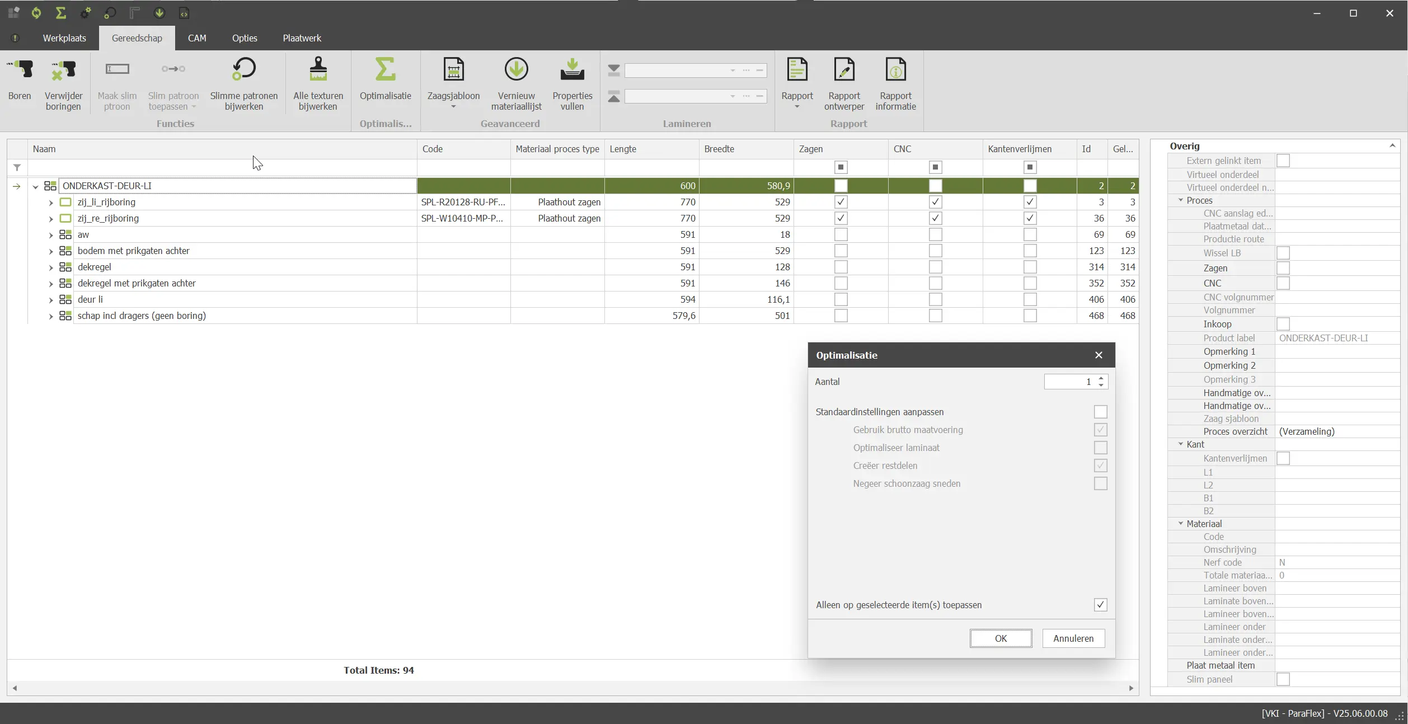
Task: Expand the deur li tree row
Action: [51, 300]
